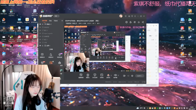This screenshot has width=196, height=110.
Task: Launch KwMusic from the desktop
Action: [x=27, y=20]
